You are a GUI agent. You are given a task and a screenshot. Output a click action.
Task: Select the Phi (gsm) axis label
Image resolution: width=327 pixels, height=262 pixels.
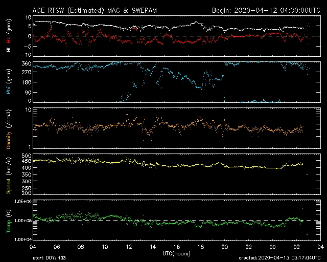click(9, 82)
